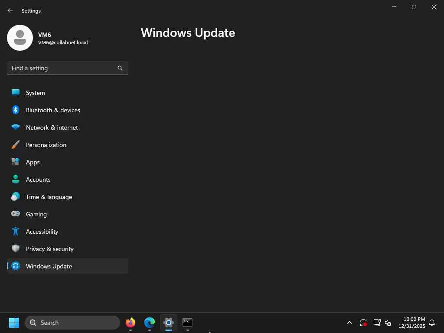Click the Gaming controller icon
Image resolution: width=444 pixels, height=333 pixels.
click(x=16, y=214)
